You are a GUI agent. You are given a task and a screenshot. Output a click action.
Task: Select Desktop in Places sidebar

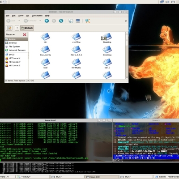pyautogui.click(x=16, y=43)
